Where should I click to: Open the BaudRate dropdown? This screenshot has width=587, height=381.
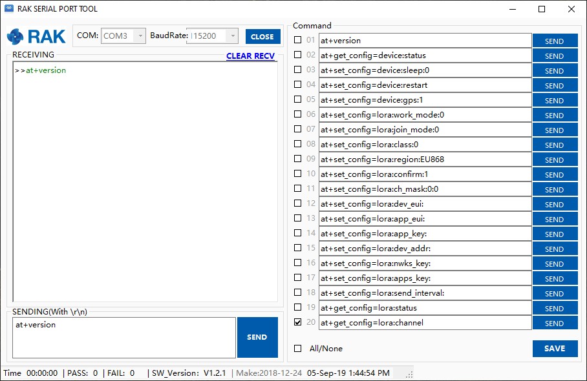(x=233, y=36)
